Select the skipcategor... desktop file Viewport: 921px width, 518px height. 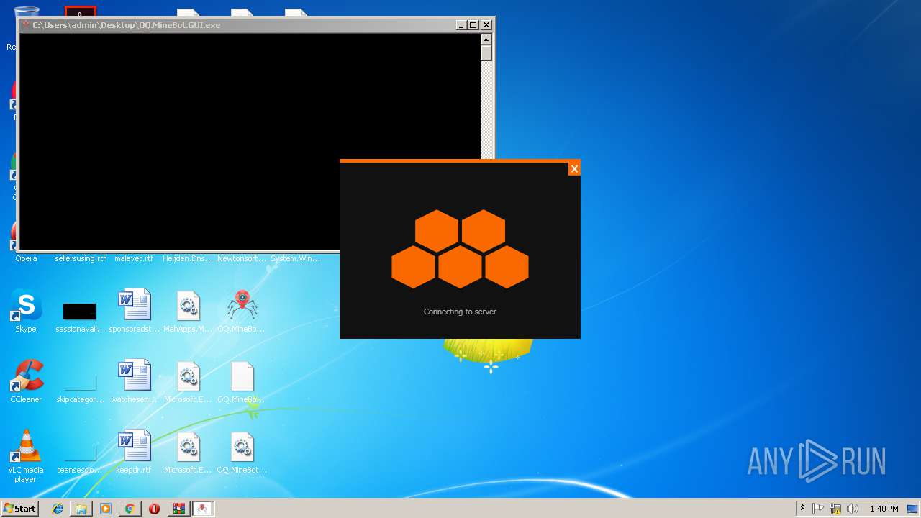click(80, 387)
